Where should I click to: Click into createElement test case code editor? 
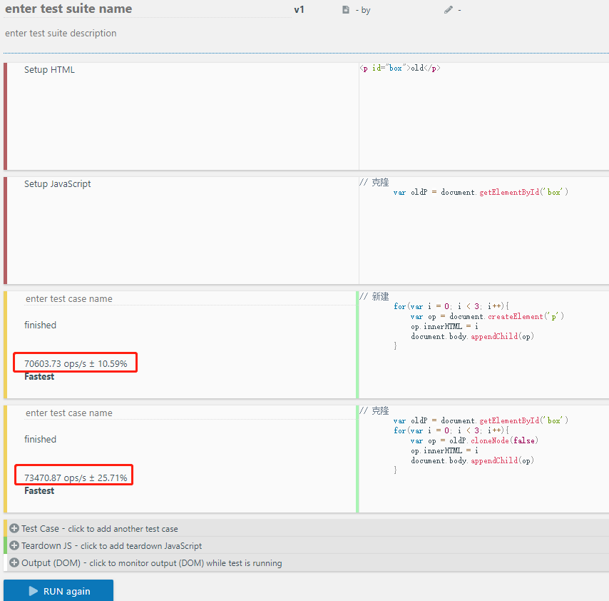tap(484, 345)
